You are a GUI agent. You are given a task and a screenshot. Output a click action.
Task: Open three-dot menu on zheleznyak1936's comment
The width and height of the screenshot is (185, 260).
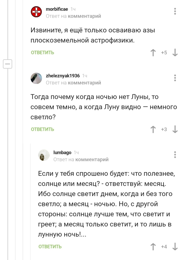(x=175, y=78)
